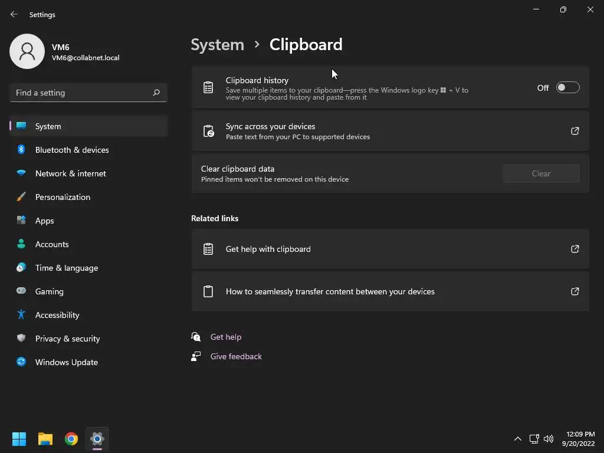Go to Privacy & security settings
Screen dimensions: 604x453
(67, 339)
